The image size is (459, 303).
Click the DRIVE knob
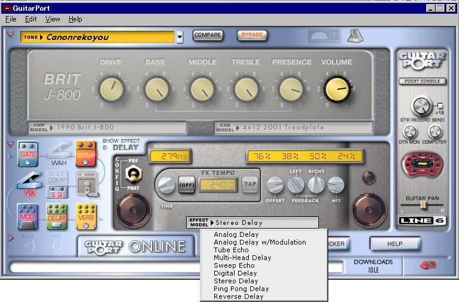pyautogui.click(x=112, y=89)
